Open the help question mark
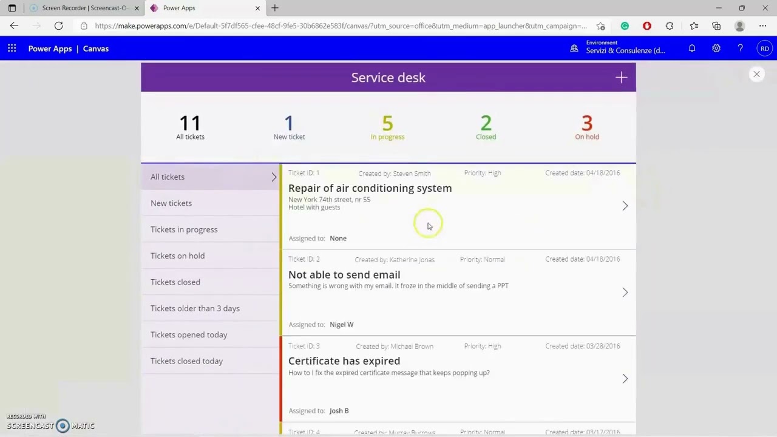777x437 pixels. click(x=740, y=49)
